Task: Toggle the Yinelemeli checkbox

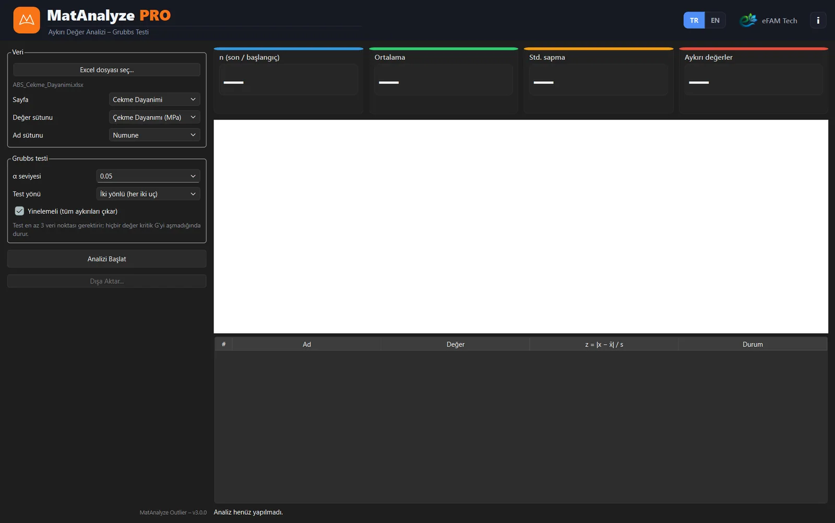Action: pos(19,211)
